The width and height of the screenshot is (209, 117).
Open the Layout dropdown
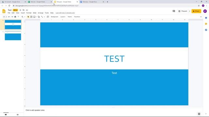click(x=63, y=17)
